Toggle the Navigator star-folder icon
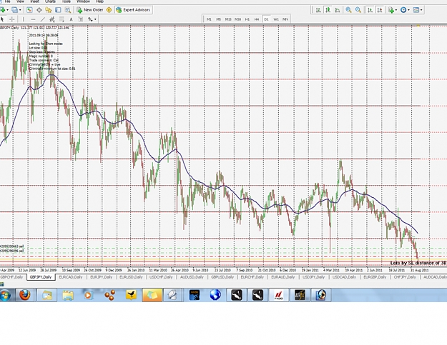Image resolution: width=447 pixels, height=345 pixels. [49, 10]
